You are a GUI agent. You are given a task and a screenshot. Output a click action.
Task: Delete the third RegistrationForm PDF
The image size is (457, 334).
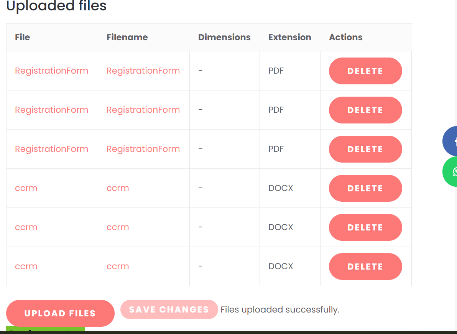click(x=365, y=149)
